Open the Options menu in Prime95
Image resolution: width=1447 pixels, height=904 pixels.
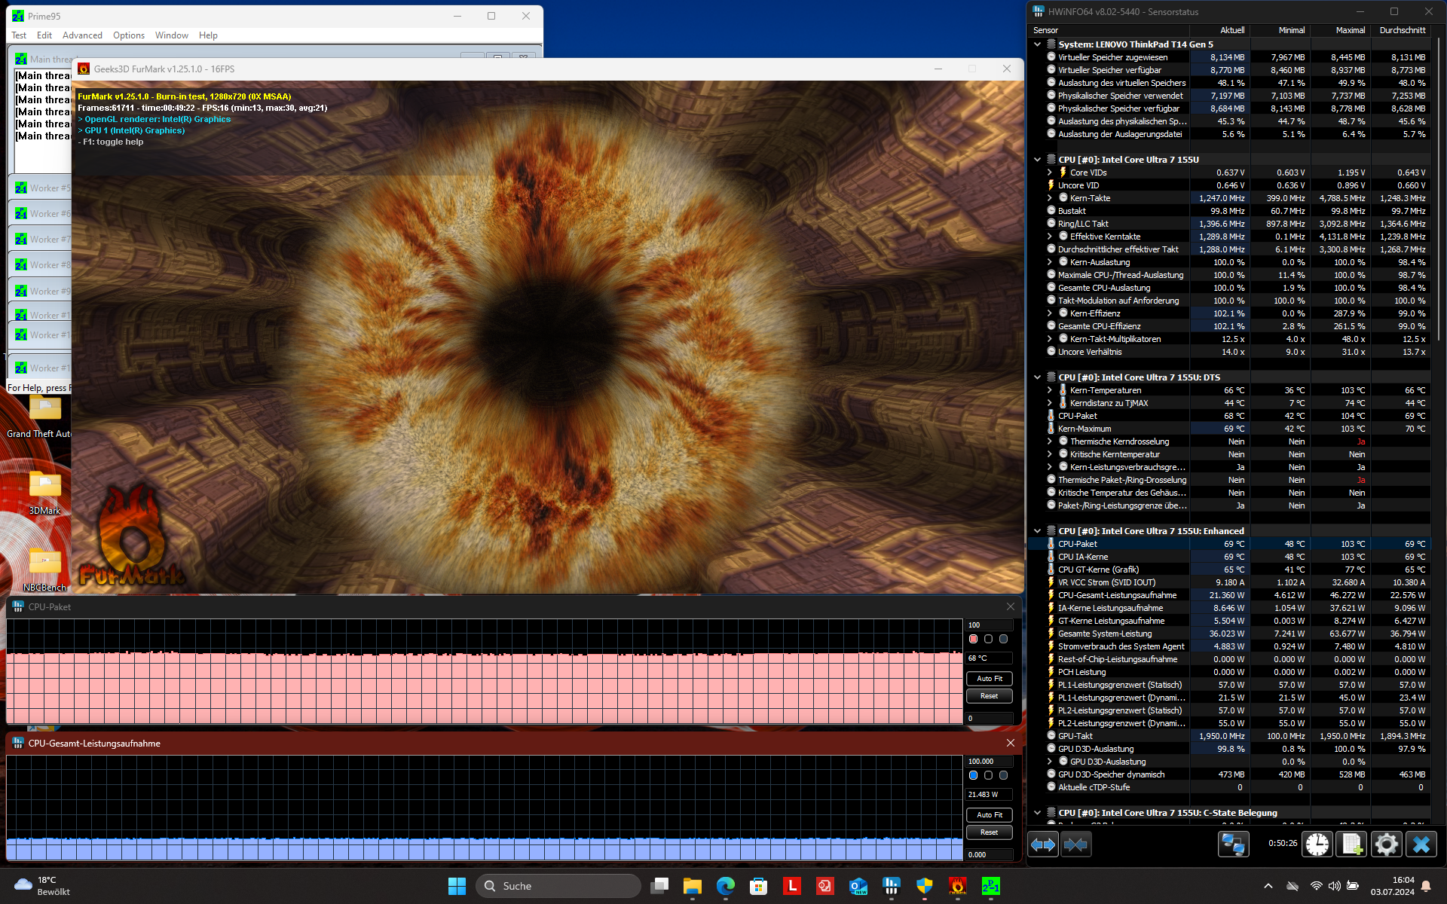(129, 35)
